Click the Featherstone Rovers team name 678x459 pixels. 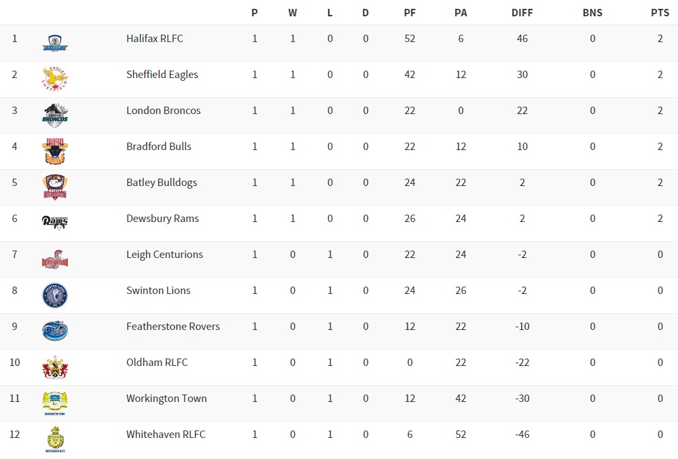point(173,327)
